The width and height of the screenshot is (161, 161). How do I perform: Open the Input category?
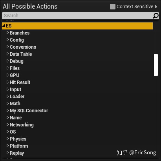(x=15, y=90)
